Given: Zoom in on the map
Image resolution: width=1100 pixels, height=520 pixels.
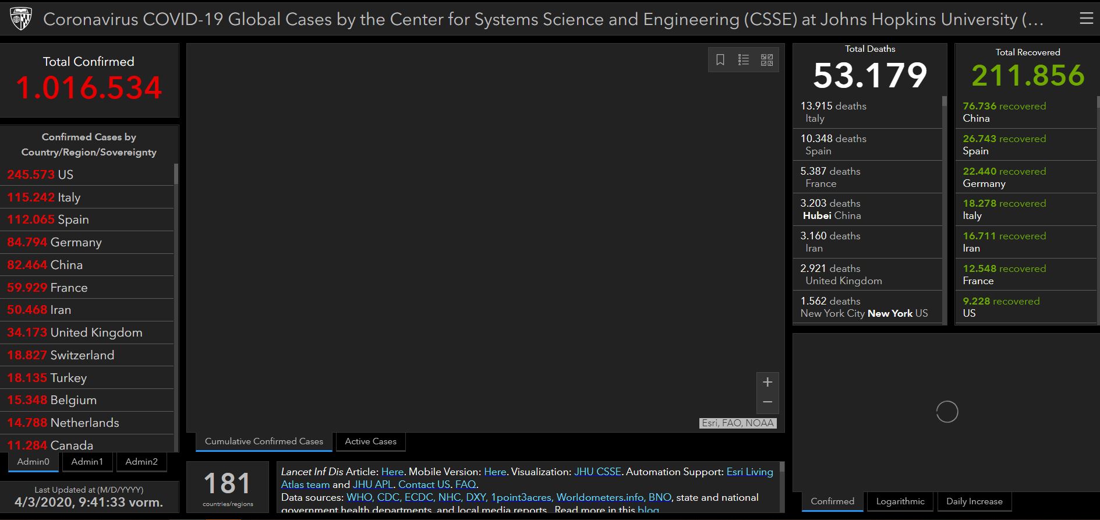Looking at the screenshot, I should coord(767,382).
